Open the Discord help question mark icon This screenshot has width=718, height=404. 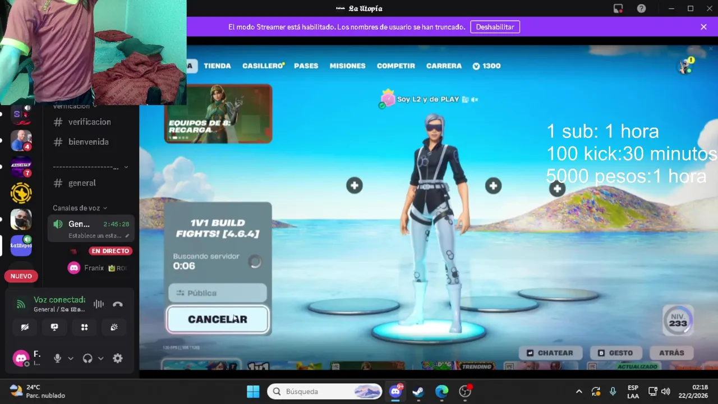[641, 8]
